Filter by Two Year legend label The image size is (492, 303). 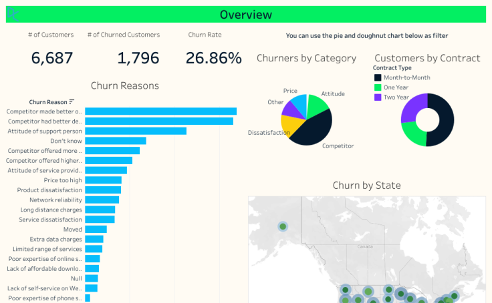pos(396,97)
